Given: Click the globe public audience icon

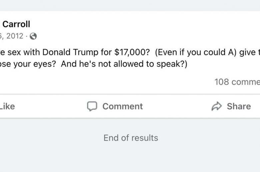Looking at the screenshot, I should pyautogui.click(x=33, y=36).
